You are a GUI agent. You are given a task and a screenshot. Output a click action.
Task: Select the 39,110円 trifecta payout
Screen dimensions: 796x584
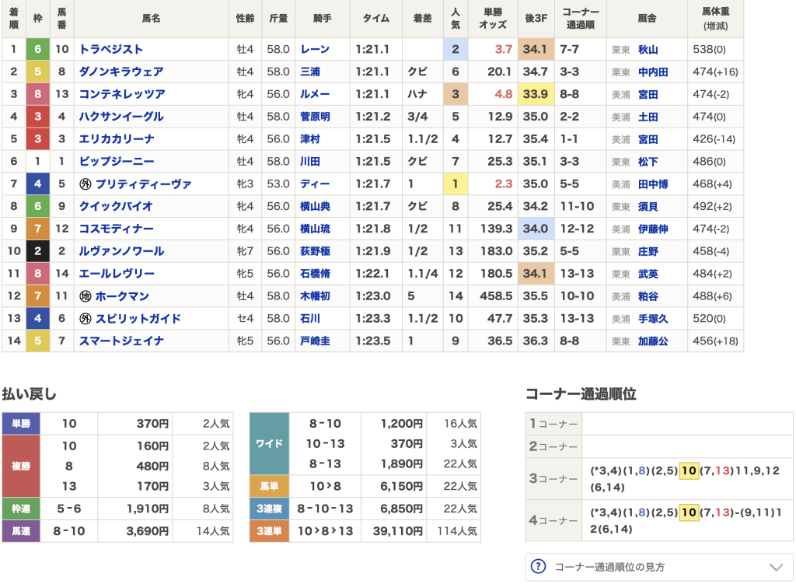point(397,531)
